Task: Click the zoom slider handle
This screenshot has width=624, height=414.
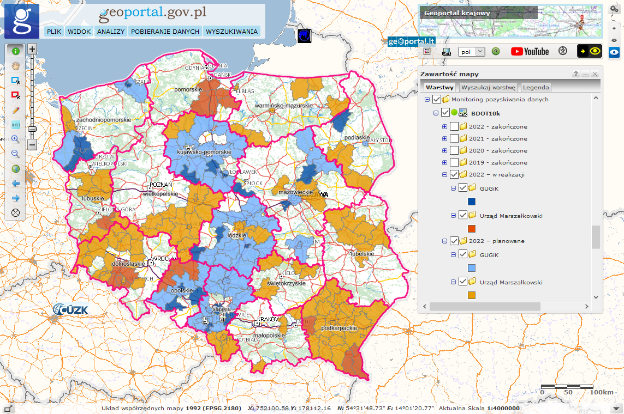Action: pyautogui.click(x=32, y=129)
